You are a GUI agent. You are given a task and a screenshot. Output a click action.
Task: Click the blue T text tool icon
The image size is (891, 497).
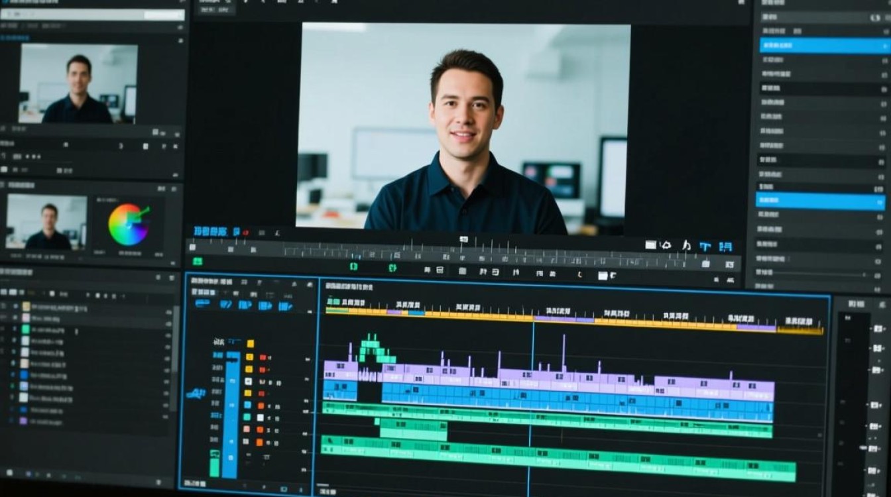click(x=705, y=246)
